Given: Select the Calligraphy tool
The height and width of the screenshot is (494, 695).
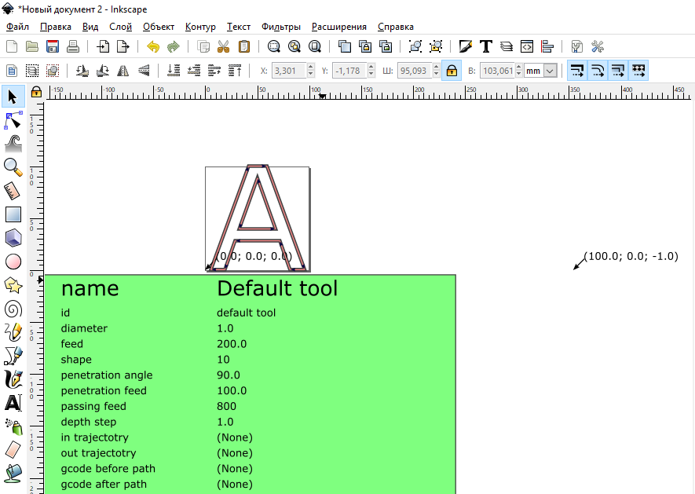Looking at the screenshot, I should click(x=13, y=380).
